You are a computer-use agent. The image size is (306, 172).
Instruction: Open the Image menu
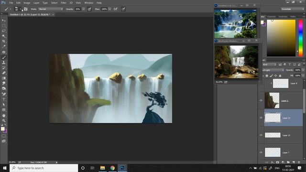[27, 3]
